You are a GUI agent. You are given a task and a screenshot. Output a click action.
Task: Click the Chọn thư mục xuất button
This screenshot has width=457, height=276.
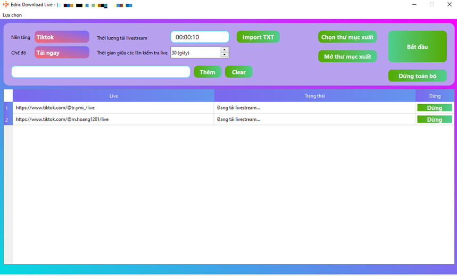point(347,37)
